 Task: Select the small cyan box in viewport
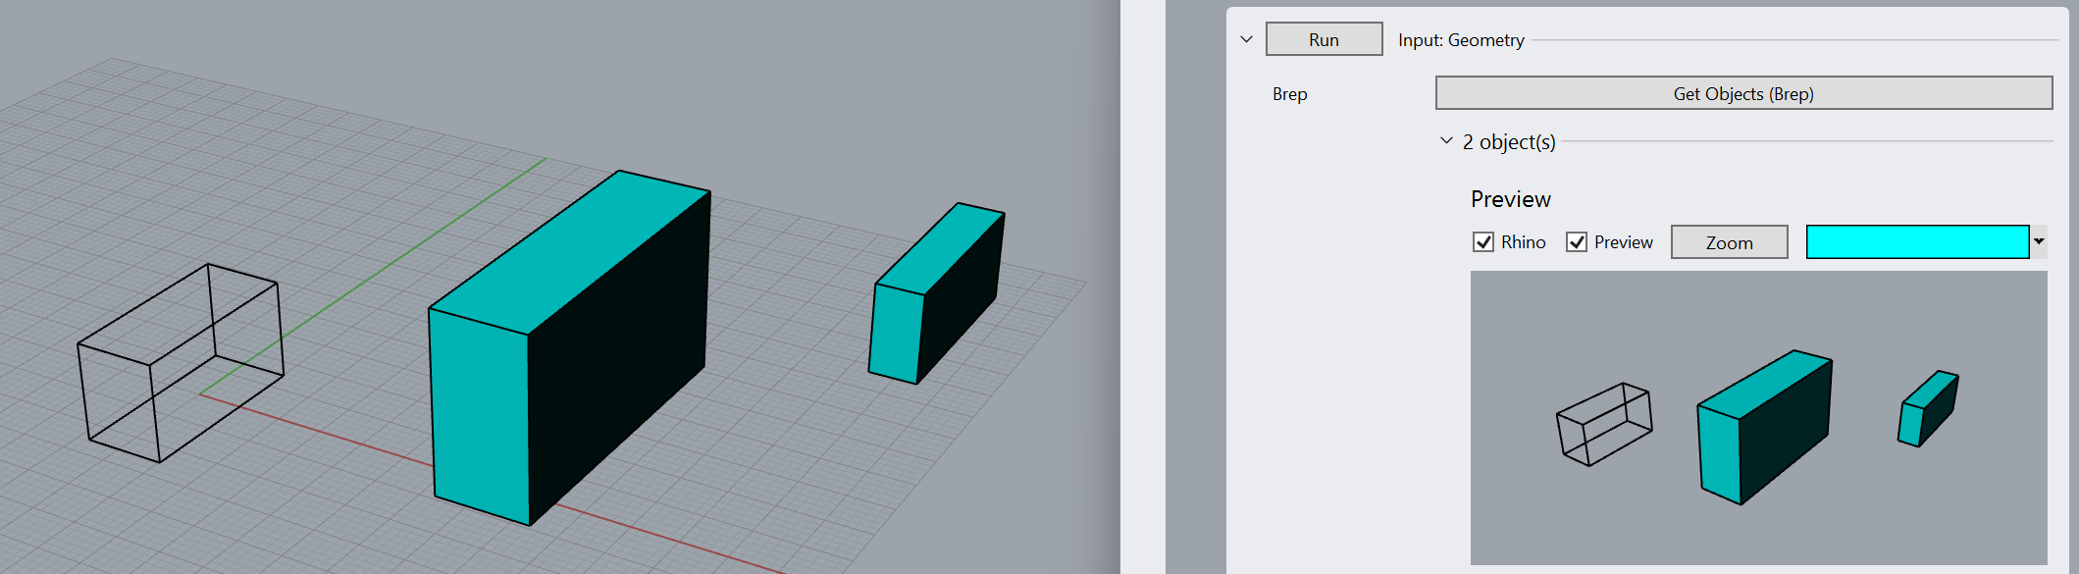click(x=936, y=293)
